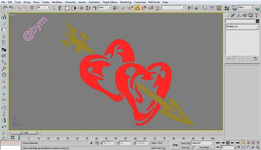The image size is (261, 150).
Task: Click the Redo arrow in the main toolbar
Action: [11, 8]
